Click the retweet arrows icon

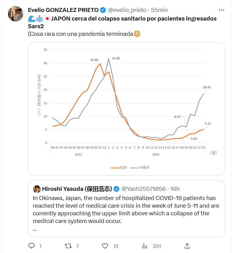(68, 246)
